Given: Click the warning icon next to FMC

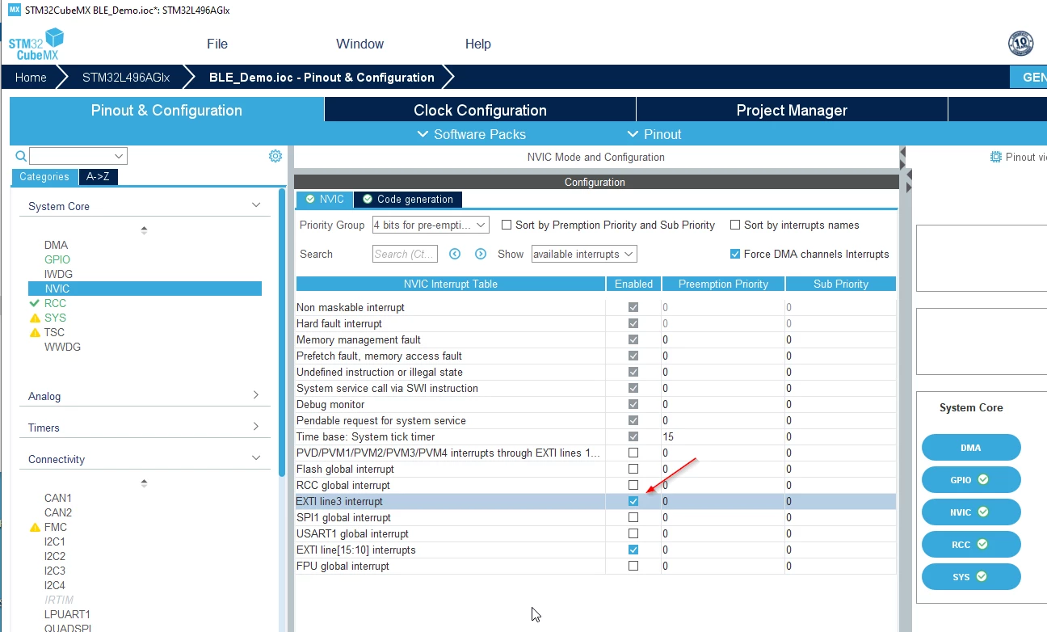Looking at the screenshot, I should [x=35, y=527].
